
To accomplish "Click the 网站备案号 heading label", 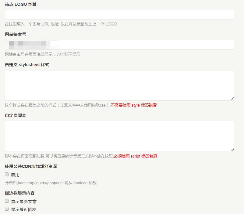I will [x=16, y=34].
